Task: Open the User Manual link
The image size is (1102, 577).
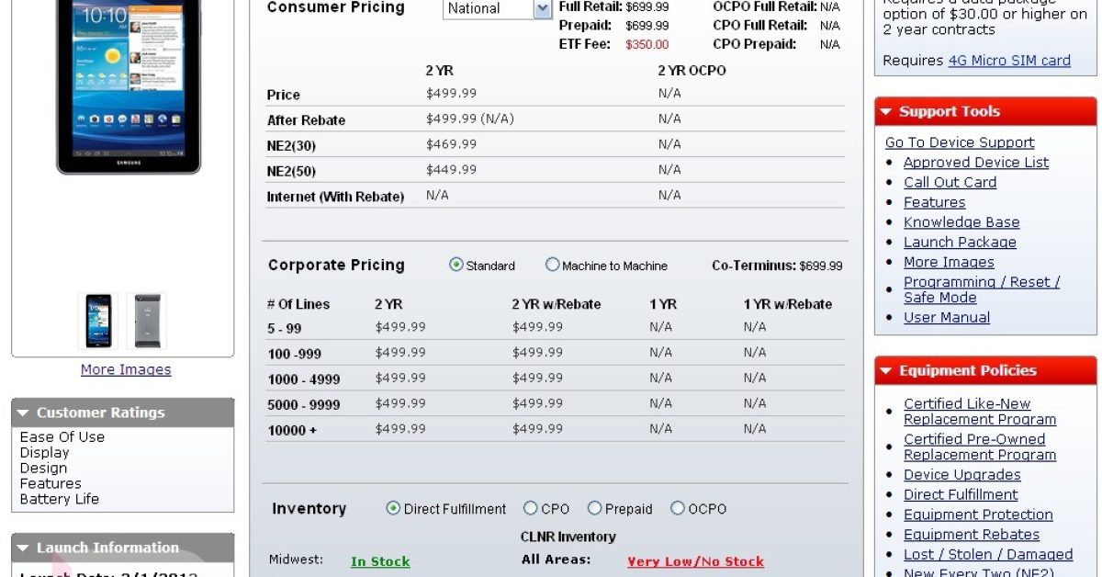Action: coord(946,318)
